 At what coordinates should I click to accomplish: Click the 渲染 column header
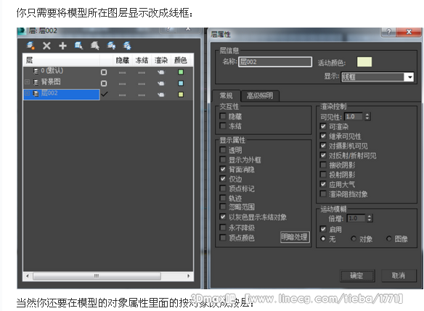pos(161,60)
